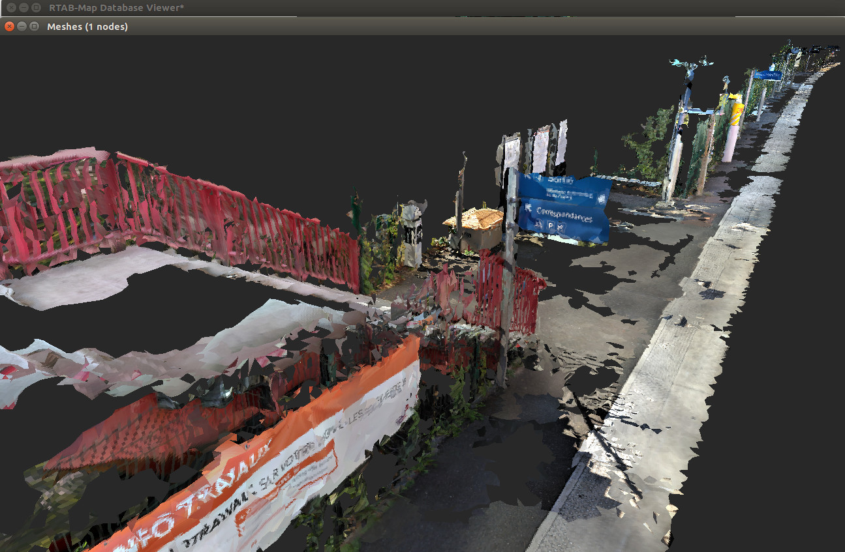Close the Meshes window
This screenshot has height=552, width=845.
coord(9,26)
